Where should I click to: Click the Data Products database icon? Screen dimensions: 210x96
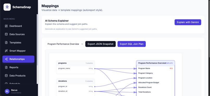click(x=6, y=76)
